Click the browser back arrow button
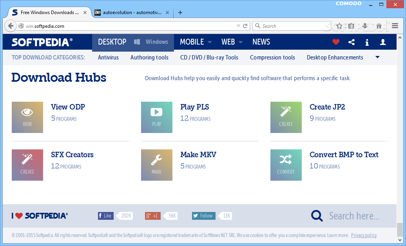The height and width of the screenshot is (246, 406). click(x=11, y=26)
